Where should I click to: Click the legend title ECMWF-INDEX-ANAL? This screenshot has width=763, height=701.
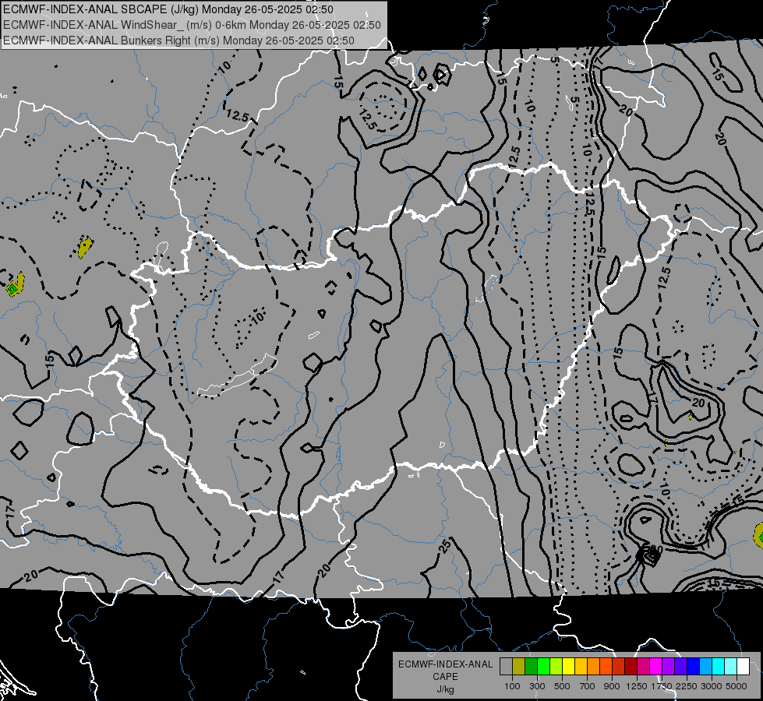pos(445,664)
